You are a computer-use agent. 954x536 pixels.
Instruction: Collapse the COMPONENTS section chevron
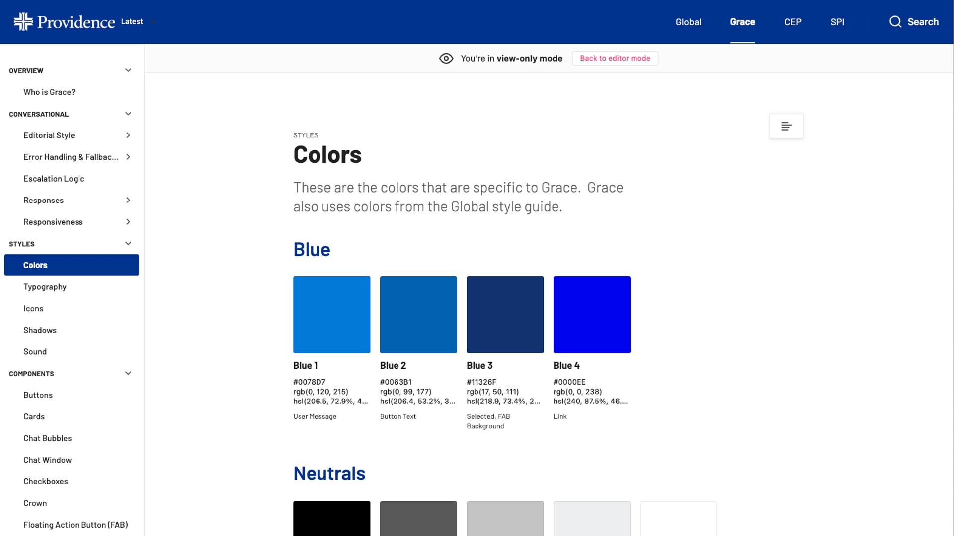point(128,373)
